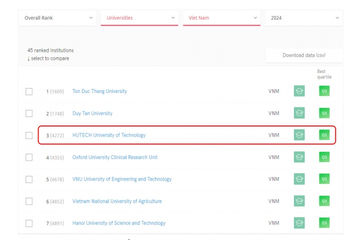
Task: Click rank text '2 (1748)'
Action: click(x=55, y=113)
